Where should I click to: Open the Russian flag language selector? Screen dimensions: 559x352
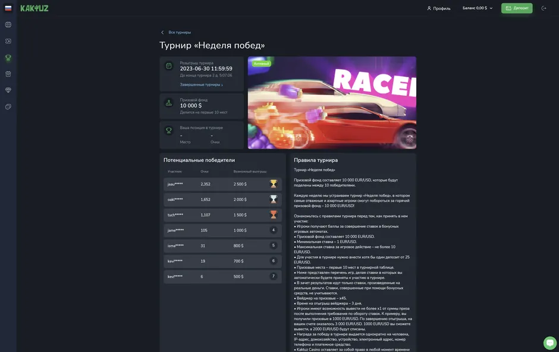point(8,8)
